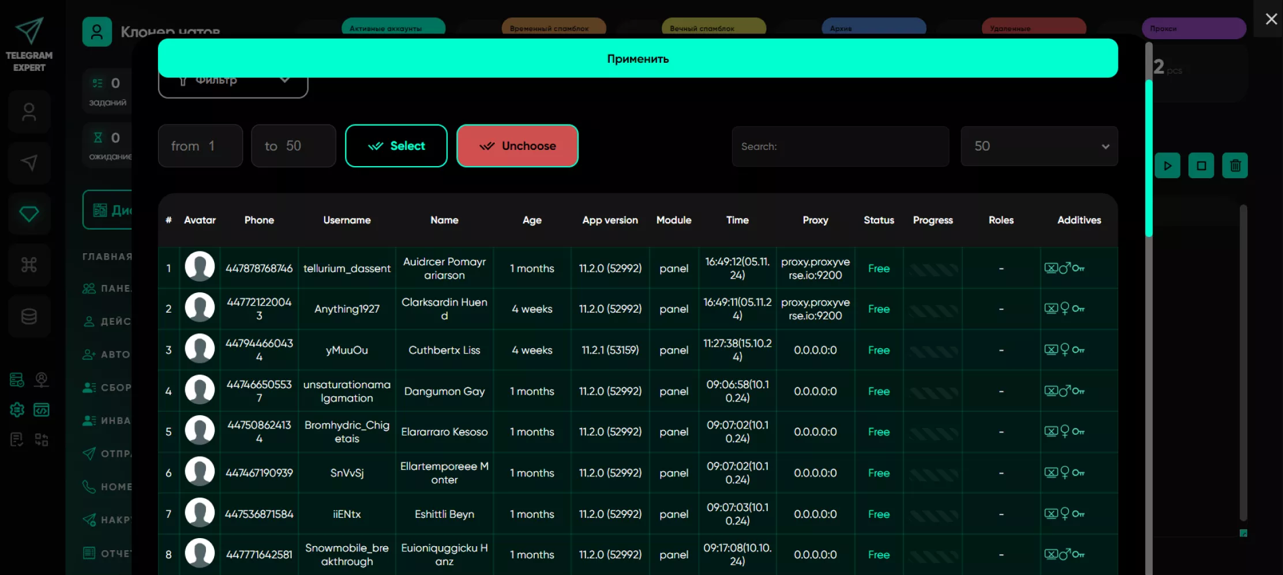Click Free status in Eshittli Beyn row
The image size is (1283, 575).
point(879,514)
